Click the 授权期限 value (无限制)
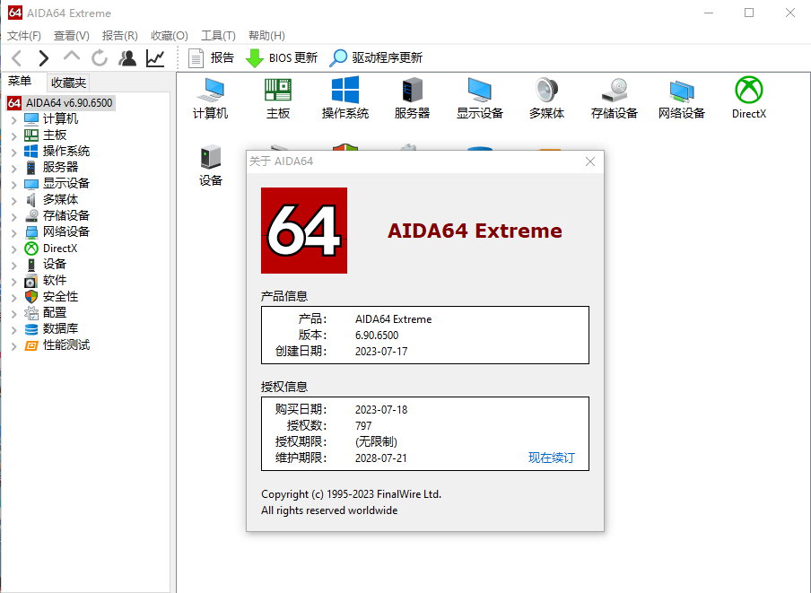Viewport: 811px width, 593px height. click(x=376, y=442)
